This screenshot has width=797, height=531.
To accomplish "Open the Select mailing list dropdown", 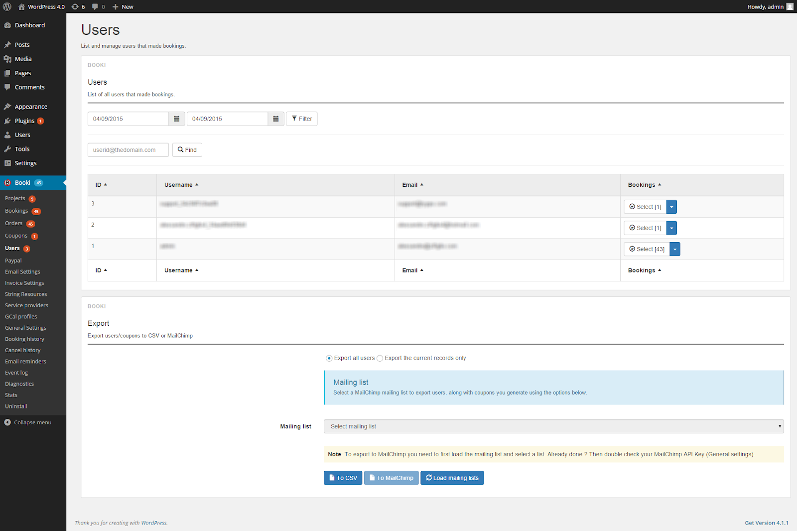I will (x=553, y=426).
